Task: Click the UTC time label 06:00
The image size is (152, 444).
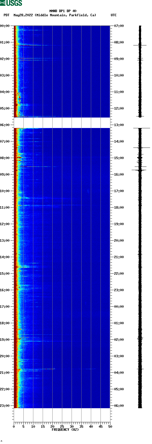Action: [119, 406]
